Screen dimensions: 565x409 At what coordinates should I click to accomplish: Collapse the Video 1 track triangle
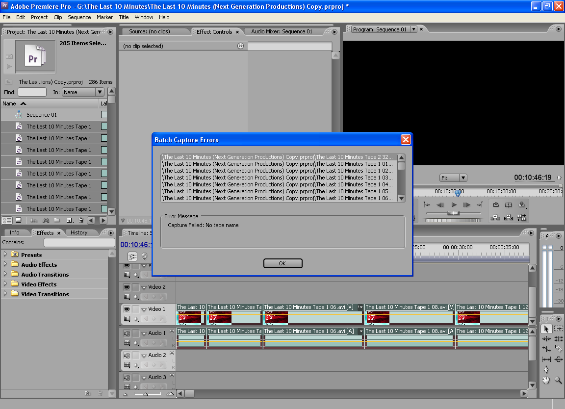(x=144, y=309)
